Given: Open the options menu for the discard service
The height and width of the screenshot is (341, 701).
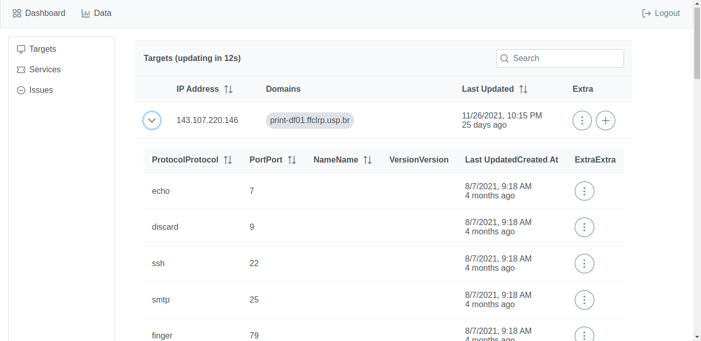Looking at the screenshot, I should tap(585, 227).
